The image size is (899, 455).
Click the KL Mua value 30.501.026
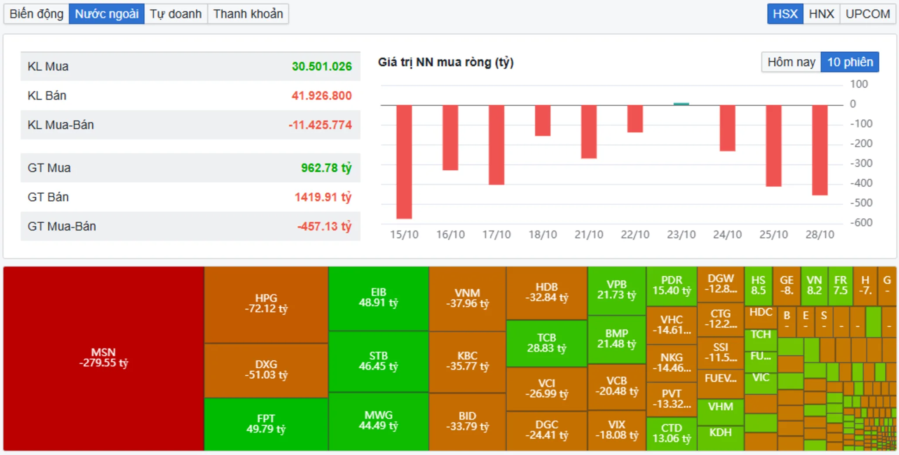322,67
